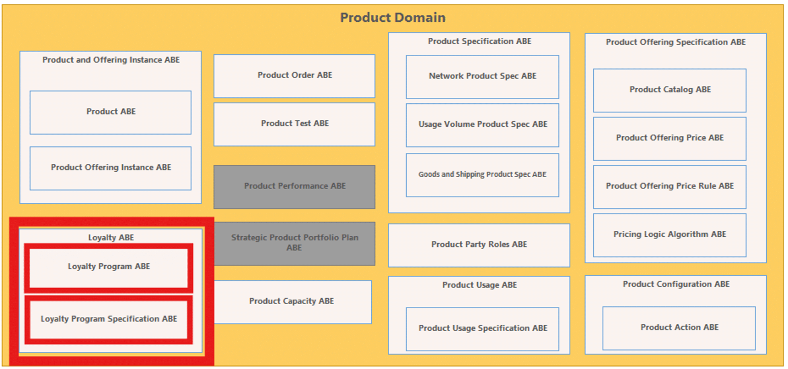Click the Product Order ABE box

294,76
